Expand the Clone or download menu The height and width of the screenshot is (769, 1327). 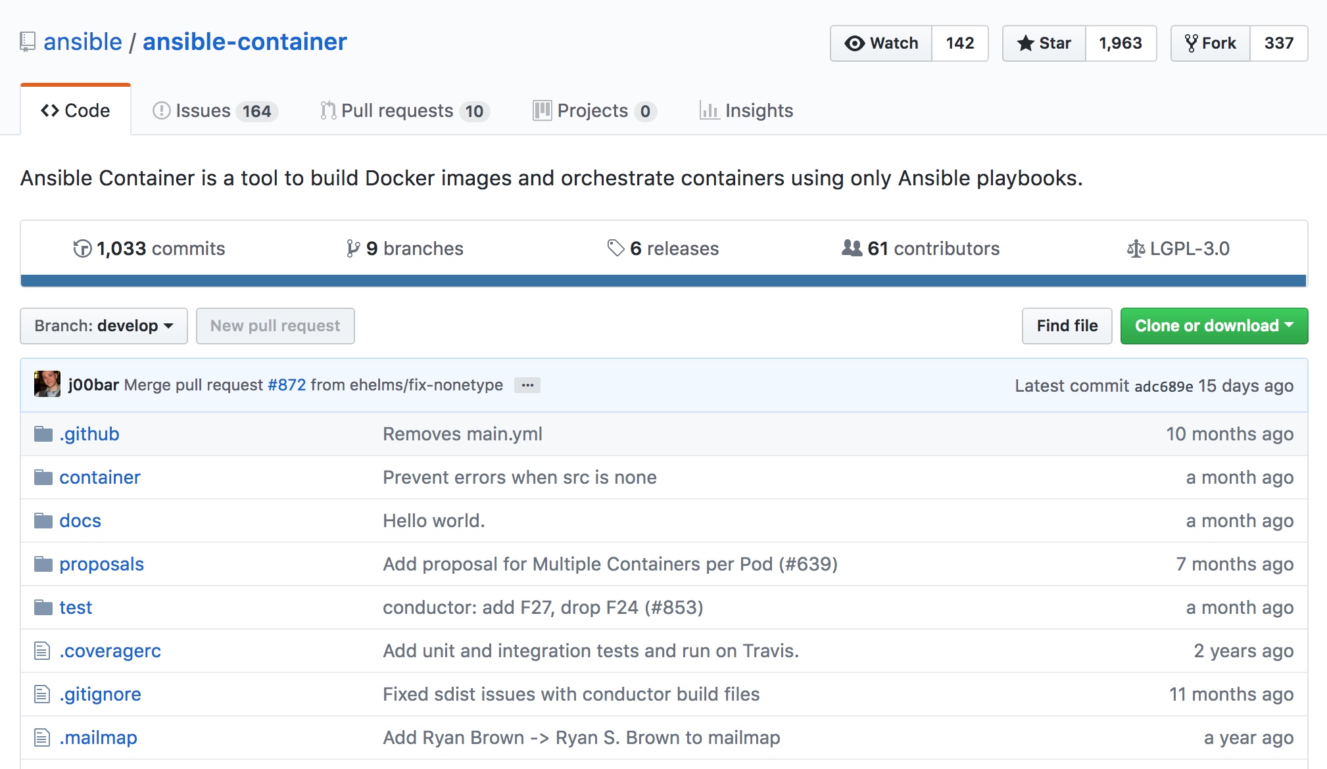[x=1214, y=326]
